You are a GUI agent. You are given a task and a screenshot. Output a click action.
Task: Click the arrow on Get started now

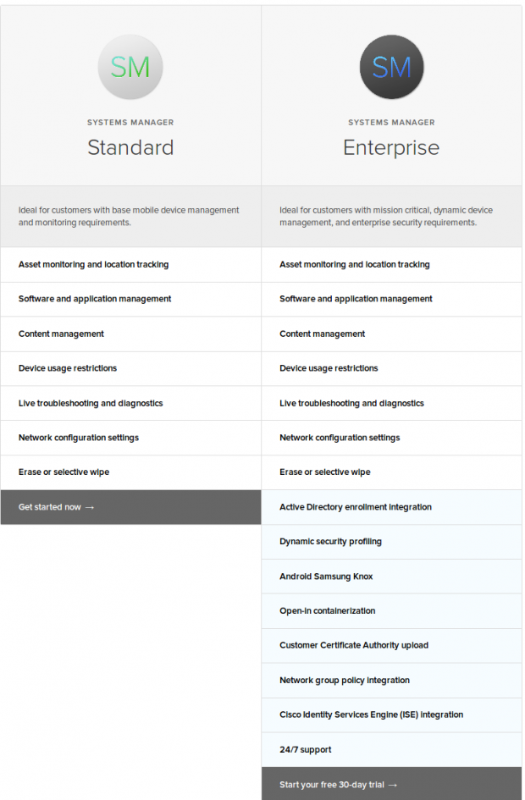tap(92, 506)
